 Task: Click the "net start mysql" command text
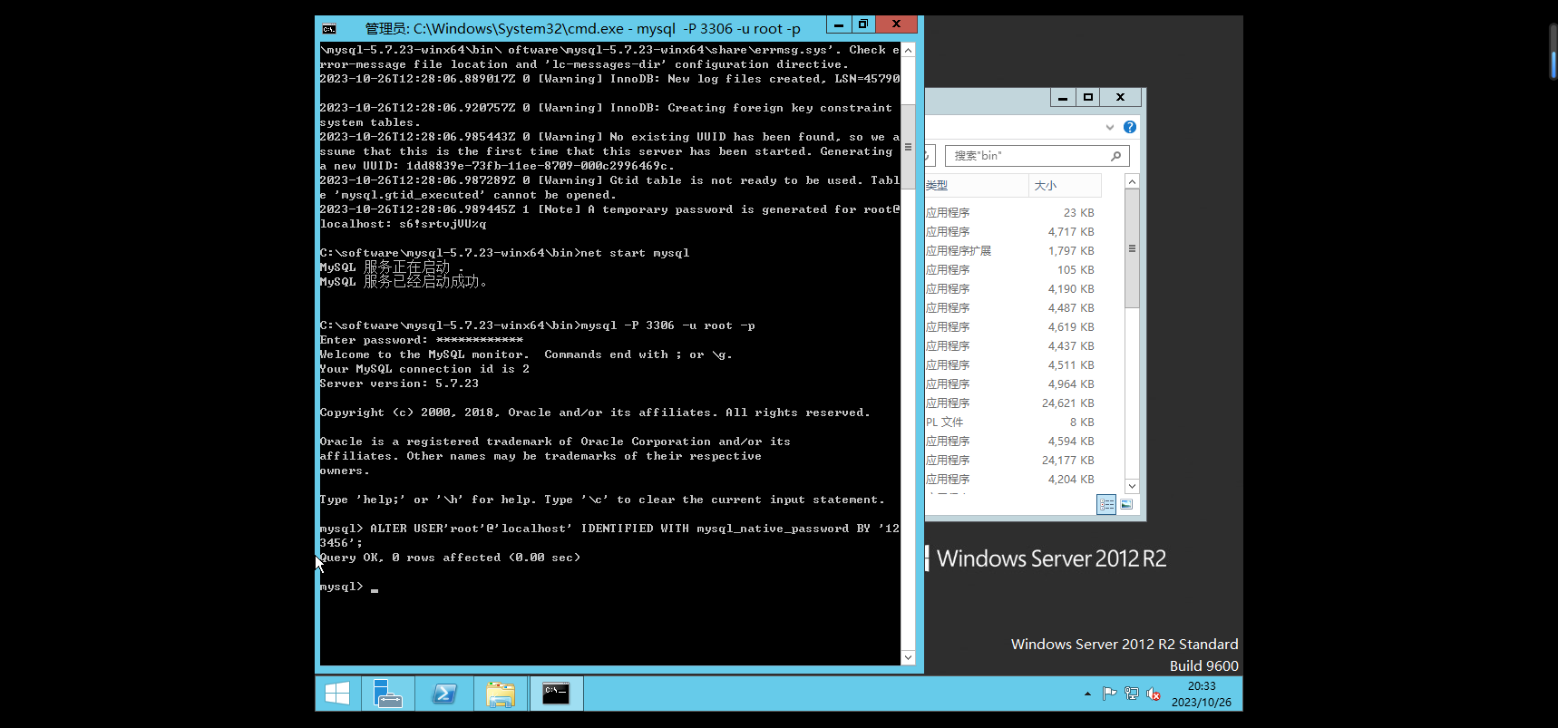(x=635, y=253)
